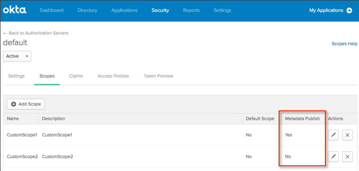Open the Token Preview tab
Image resolution: width=359 pixels, height=171 pixels.
point(158,76)
